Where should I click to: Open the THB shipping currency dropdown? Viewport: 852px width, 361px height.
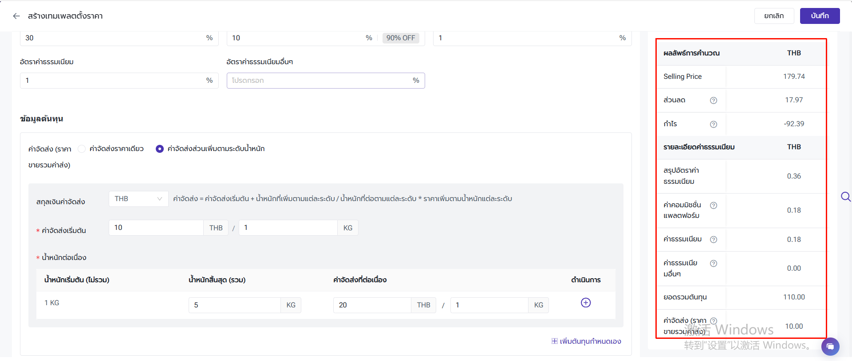[x=138, y=199]
